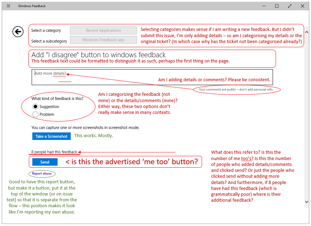Open the Recent Applications category dropdown
This screenshot has width=311, height=226.
[103, 30]
